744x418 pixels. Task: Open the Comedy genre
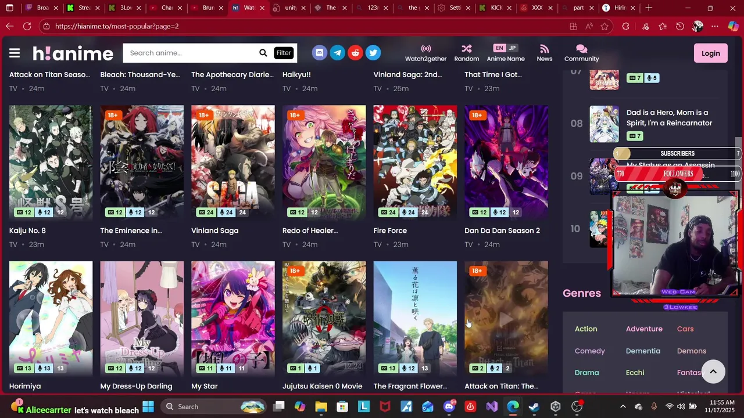click(590, 351)
